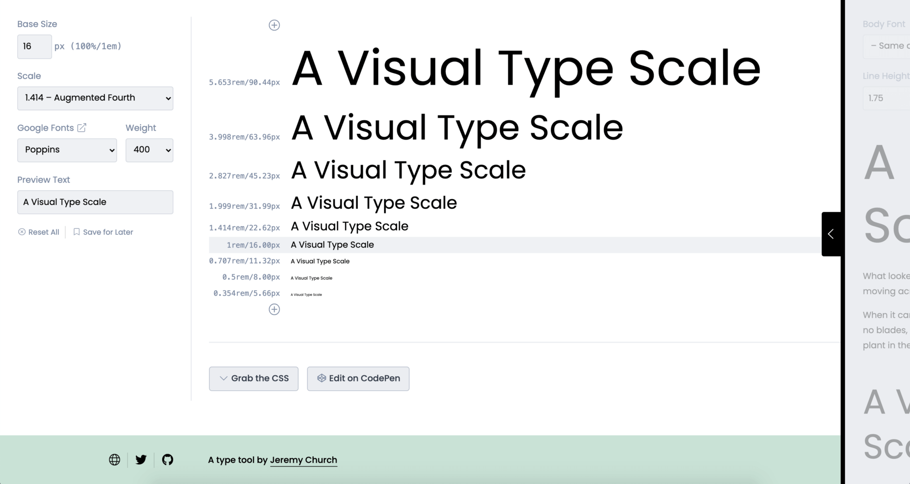Click the Edit on CodePen button
This screenshot has width=910, height=484.
point(358,378)
